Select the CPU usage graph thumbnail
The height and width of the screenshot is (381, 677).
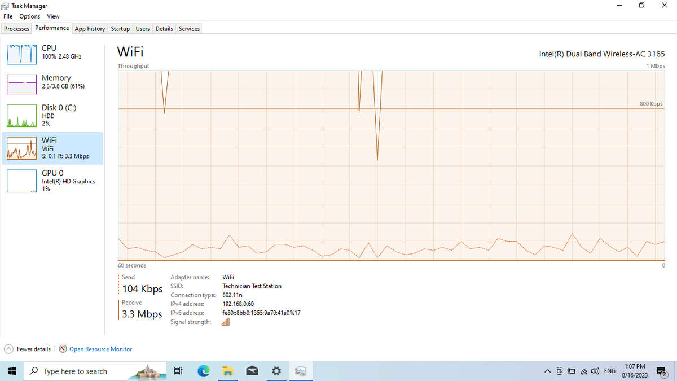tap(21, 54)
